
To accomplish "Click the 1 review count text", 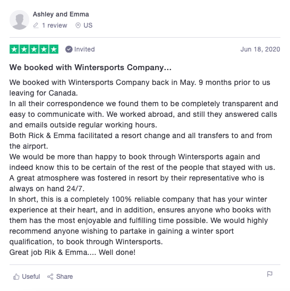I will tap(54, 25).
